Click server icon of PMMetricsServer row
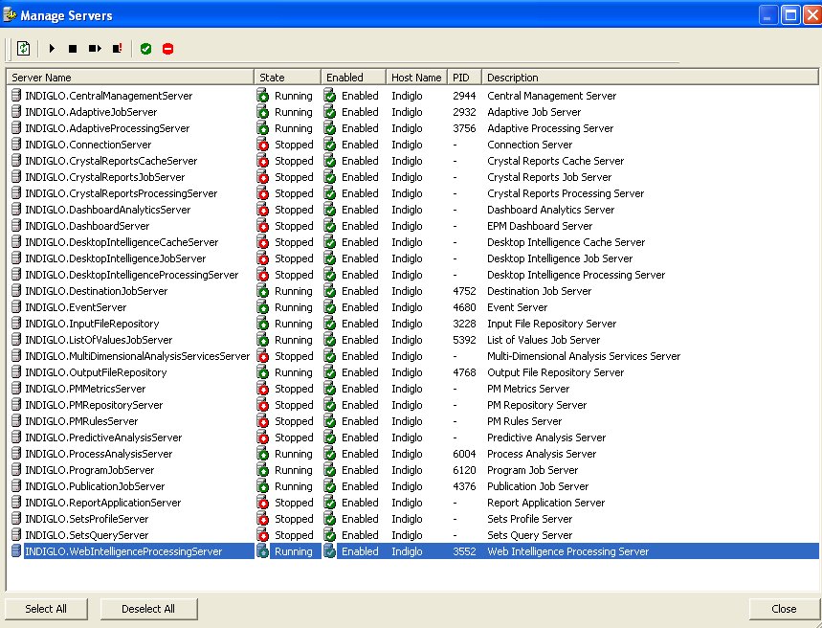 (x=16, y=388)
